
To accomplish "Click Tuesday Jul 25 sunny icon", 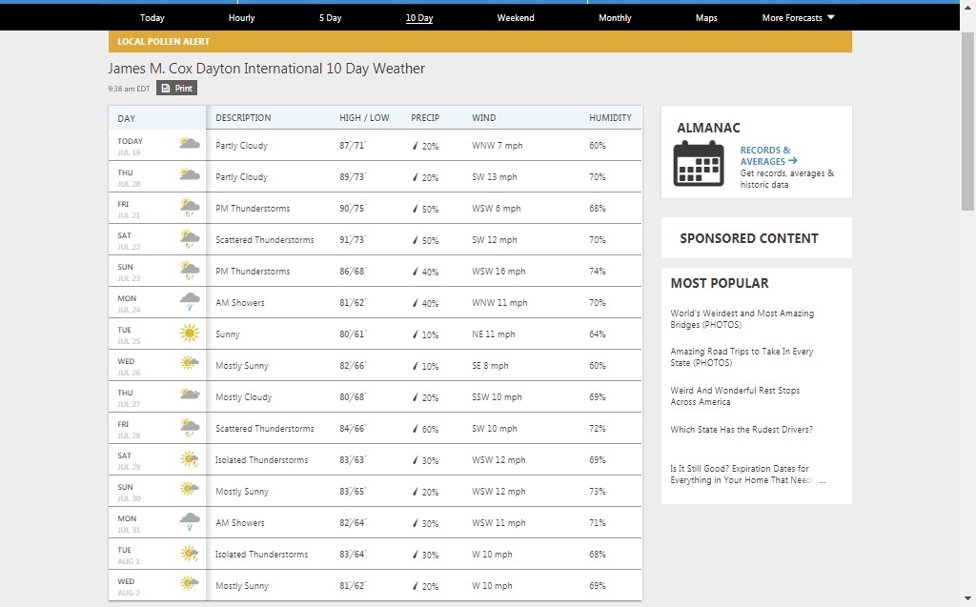I will [189, 334].
